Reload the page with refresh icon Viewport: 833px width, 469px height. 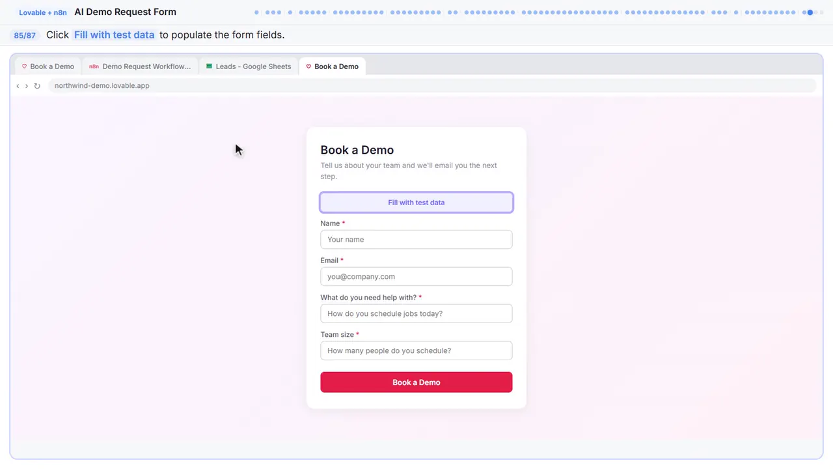[x=37, y=86]
